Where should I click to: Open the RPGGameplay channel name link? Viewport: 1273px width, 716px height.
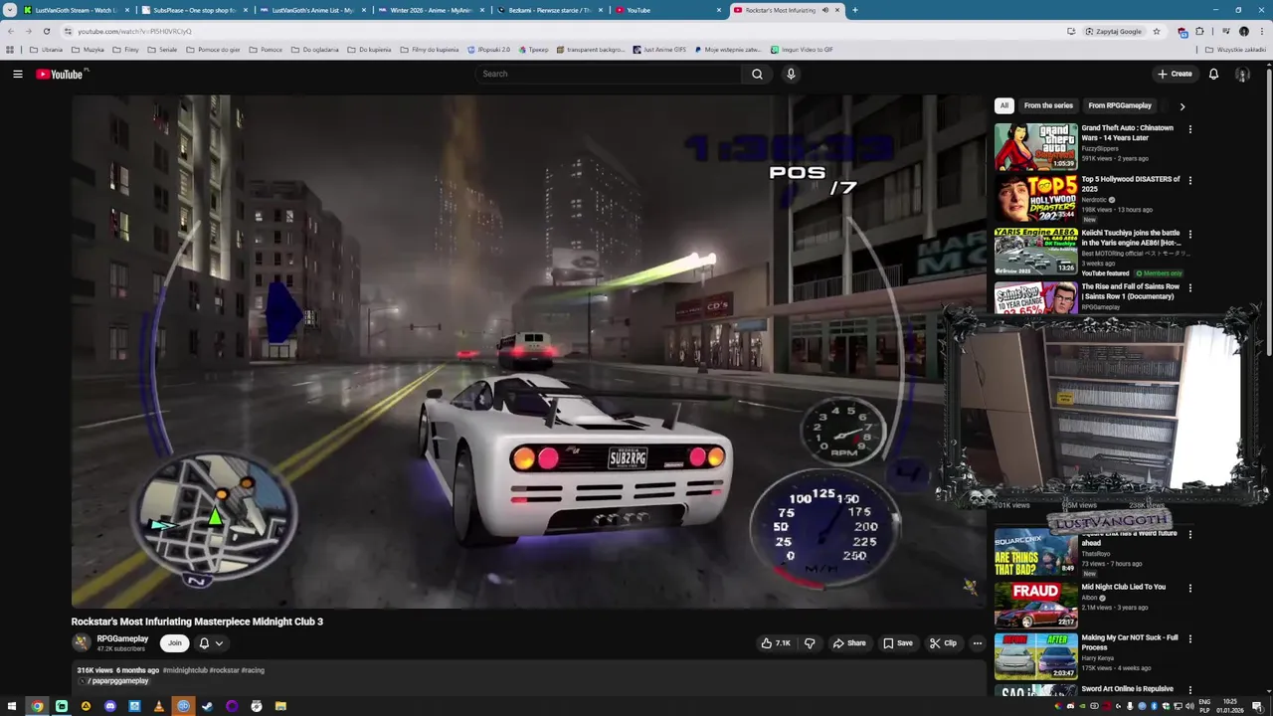coord(122,639)
